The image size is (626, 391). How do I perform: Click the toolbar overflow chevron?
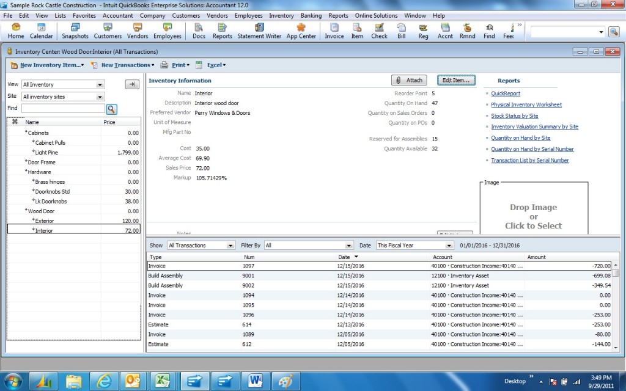(520, 24)
